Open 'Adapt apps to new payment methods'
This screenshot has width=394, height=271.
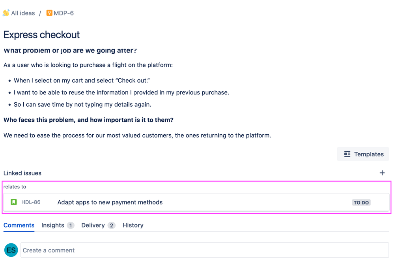(110, 202)
